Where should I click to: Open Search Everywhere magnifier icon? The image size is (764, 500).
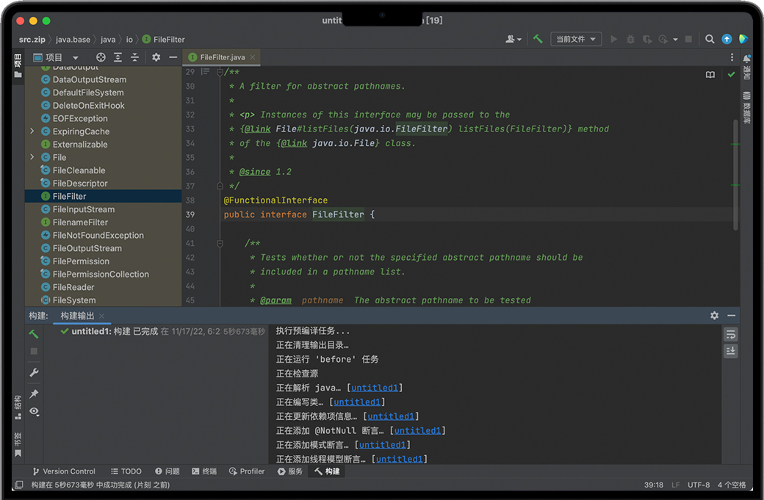click(x=710, y=39)
